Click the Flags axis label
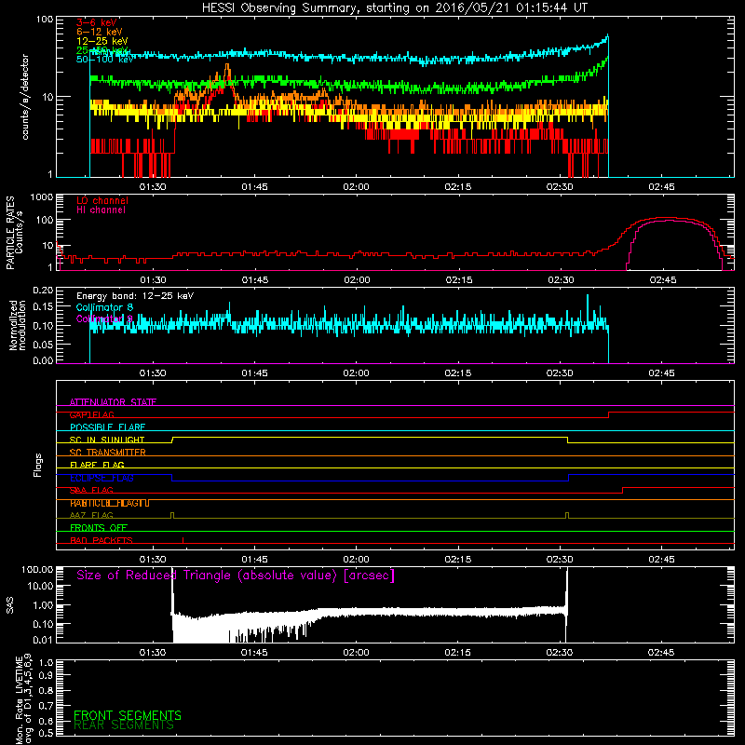745x745 pixels. (x=38, y=465)
